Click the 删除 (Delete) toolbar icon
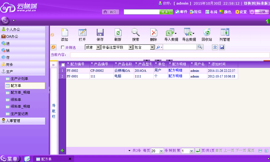The image size is (270, 162). click(153, 32)
